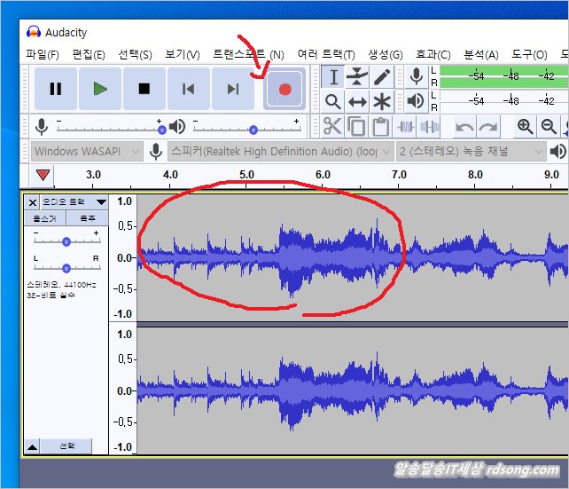This screenshot has width=569, height=489.
Task: Click the 0.0 label on the lower channel scale
Action: (x=124, y=390)
